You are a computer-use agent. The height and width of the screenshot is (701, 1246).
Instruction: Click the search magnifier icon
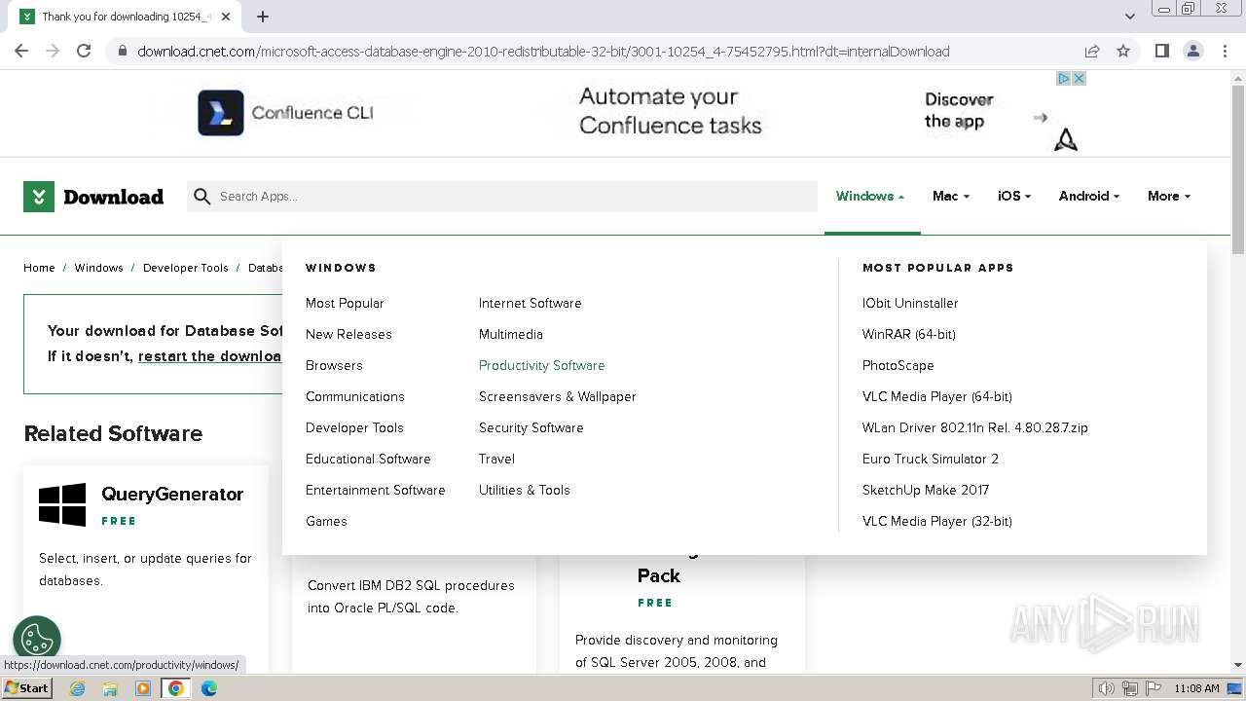click(202, 197)
